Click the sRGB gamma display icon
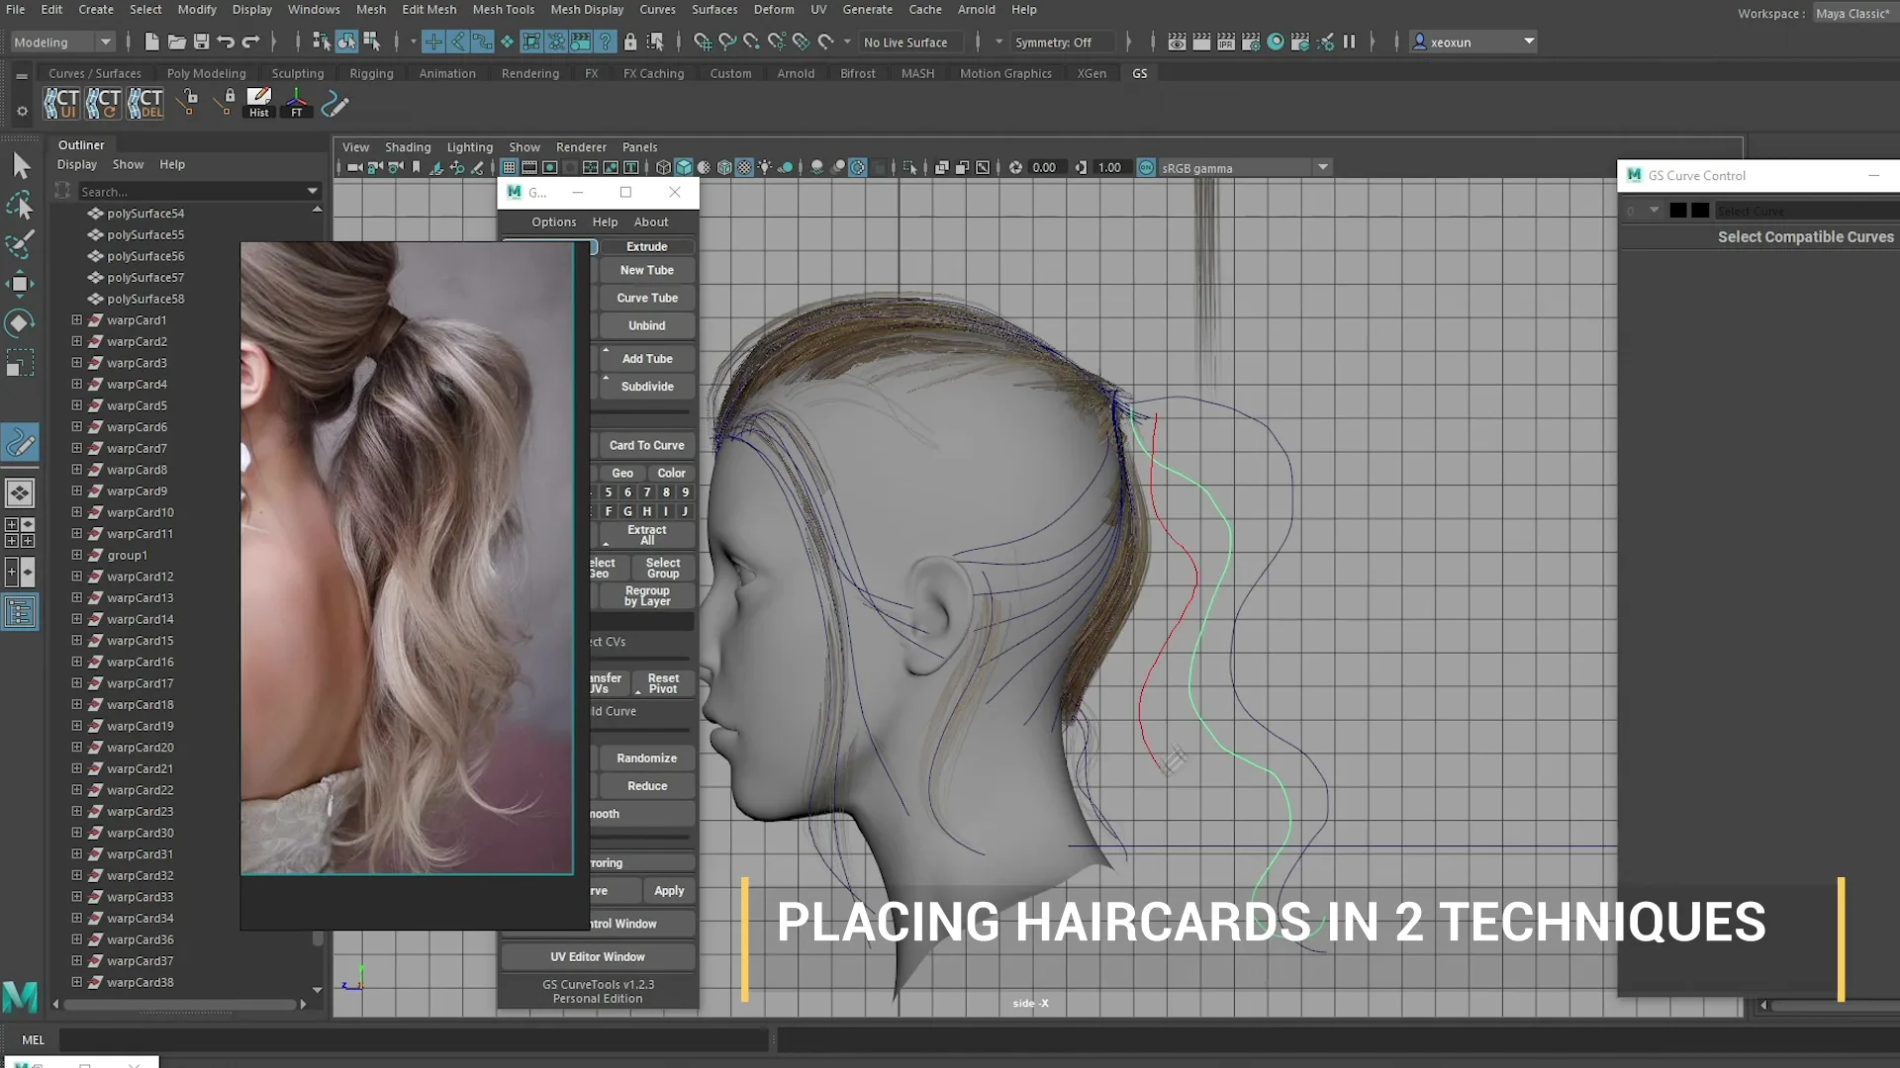The width and height of the screenshot is (1900, 1068). [1146, 167]
